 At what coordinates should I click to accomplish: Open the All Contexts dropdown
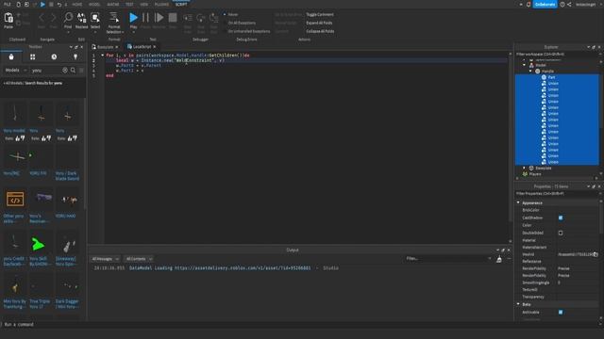tap(139, 259)
